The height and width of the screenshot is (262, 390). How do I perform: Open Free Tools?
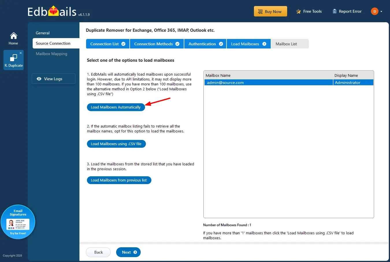coord(309,12)
